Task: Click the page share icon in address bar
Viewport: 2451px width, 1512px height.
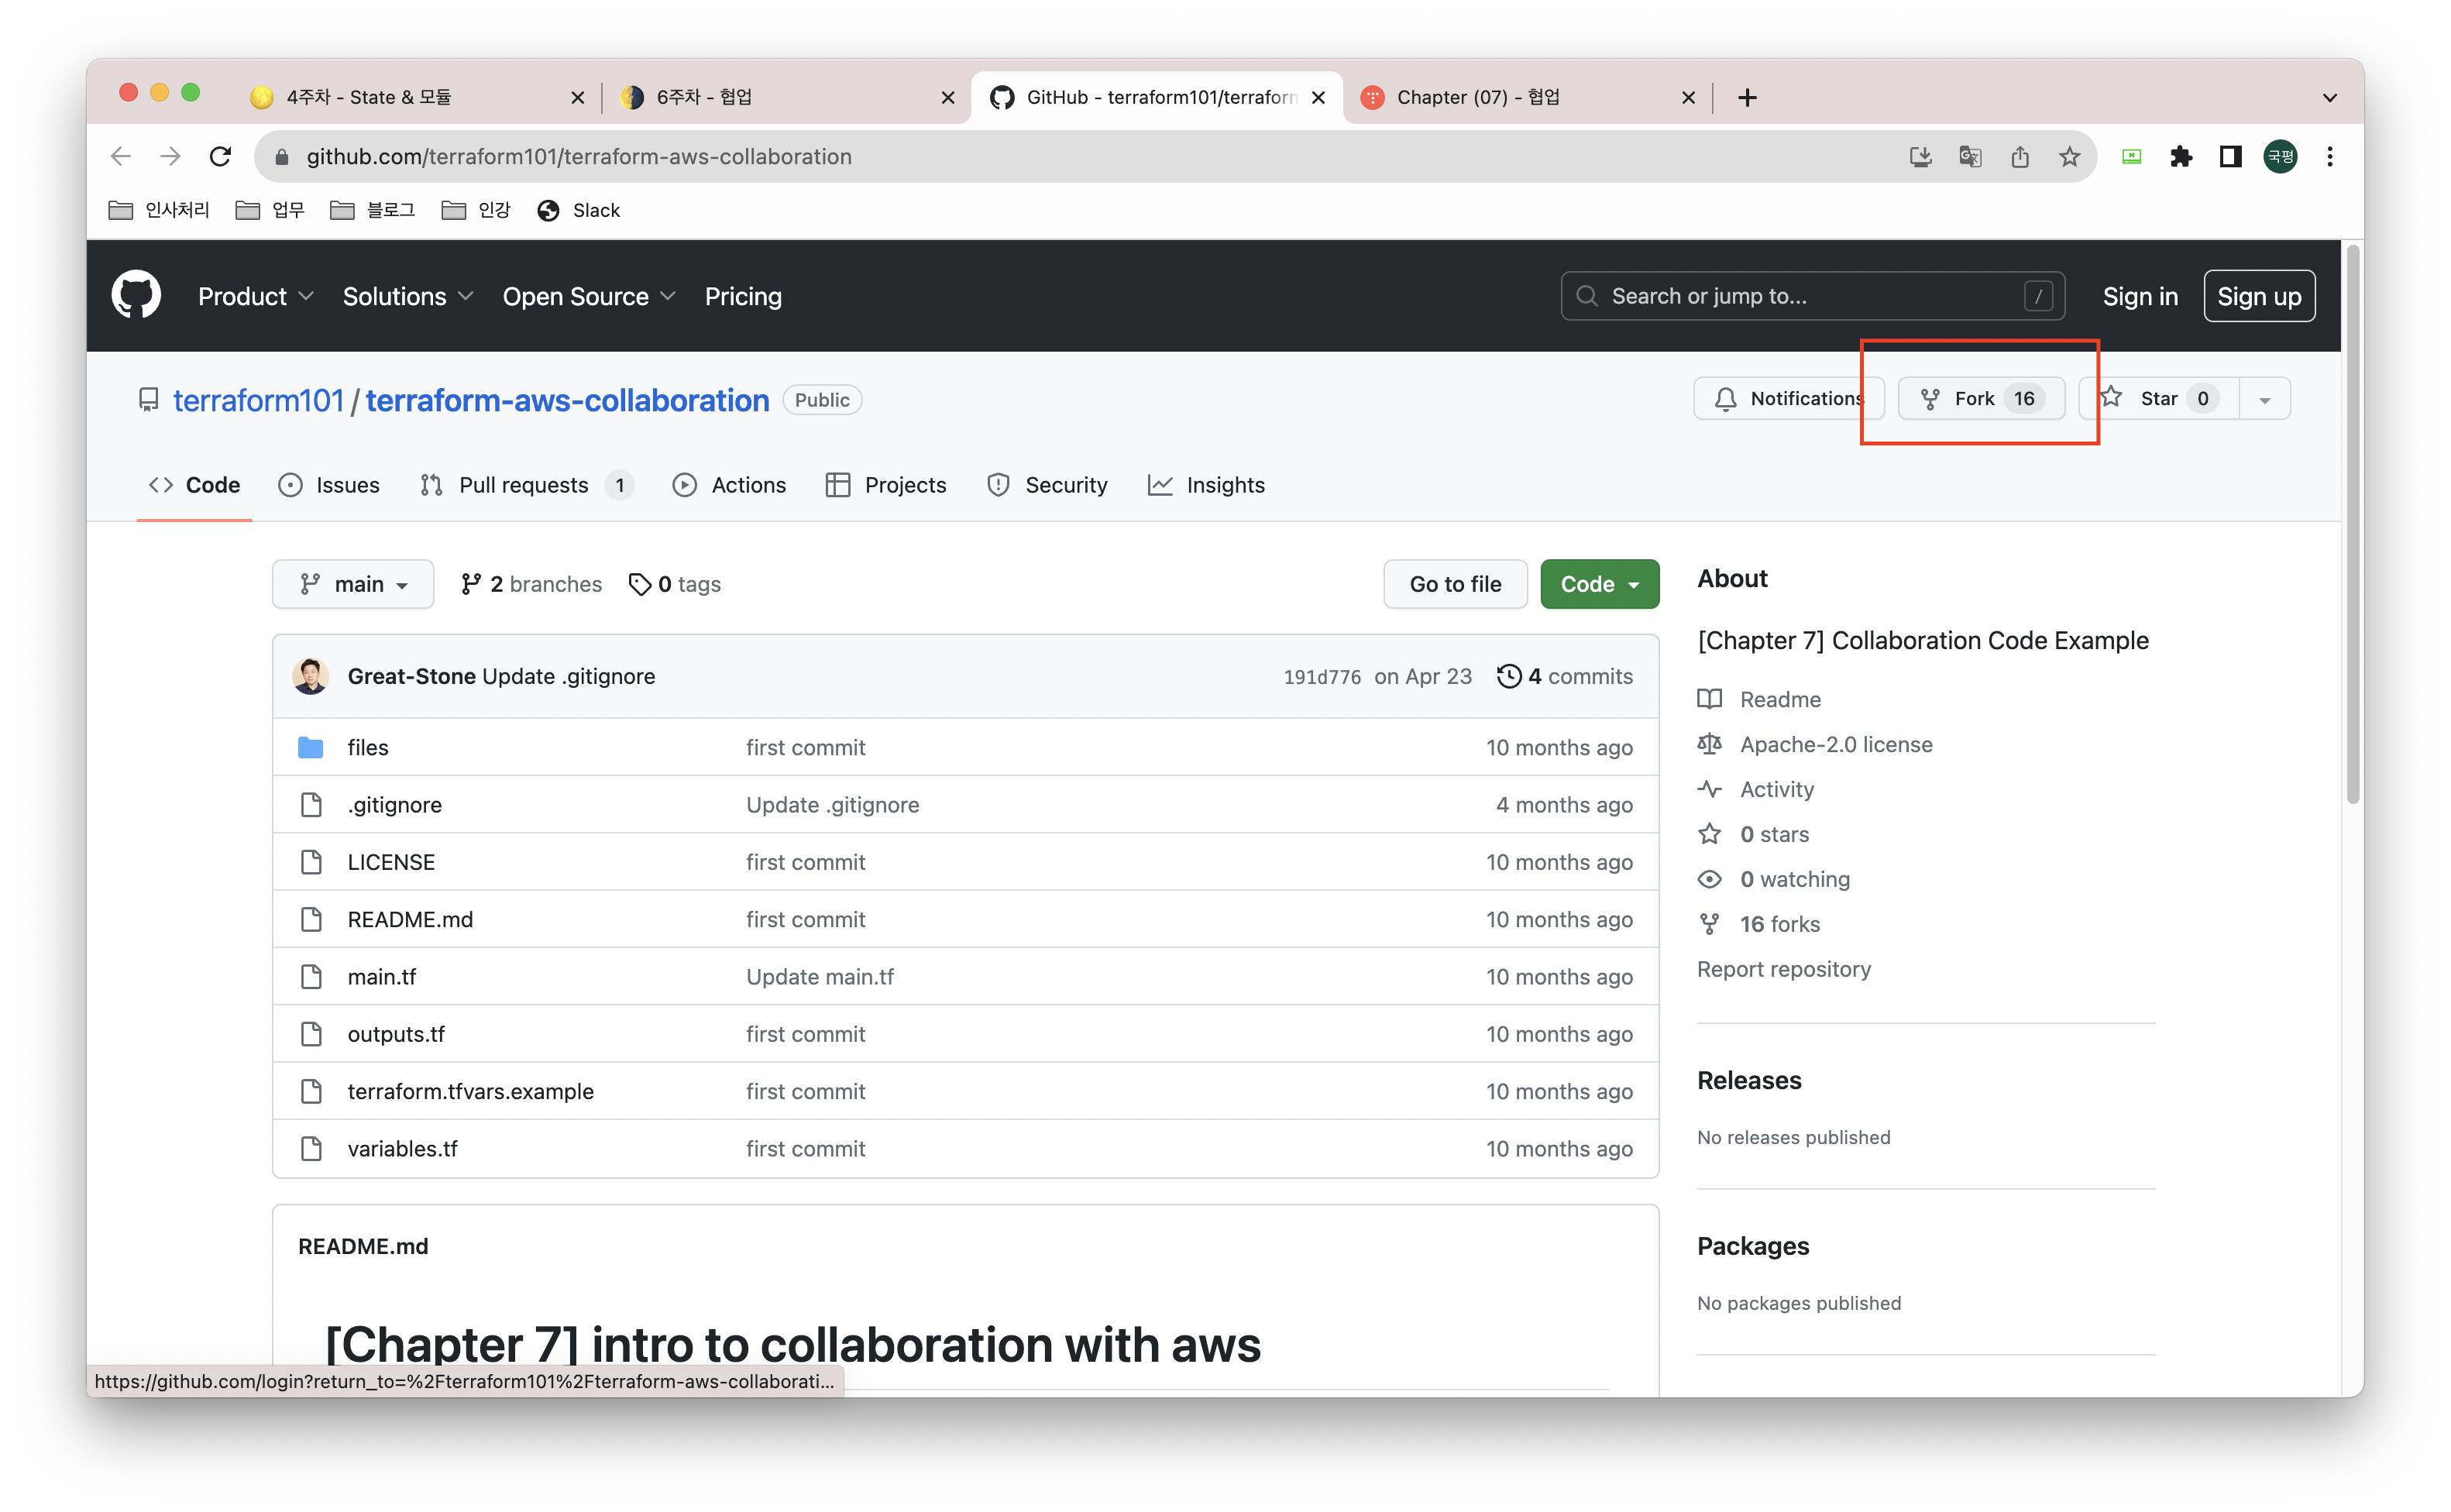Action: pyautogui.click(x=2020, y=157)
